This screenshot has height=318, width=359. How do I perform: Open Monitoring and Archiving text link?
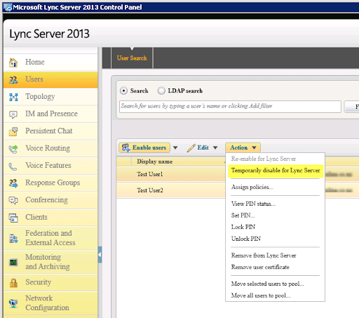48,262
